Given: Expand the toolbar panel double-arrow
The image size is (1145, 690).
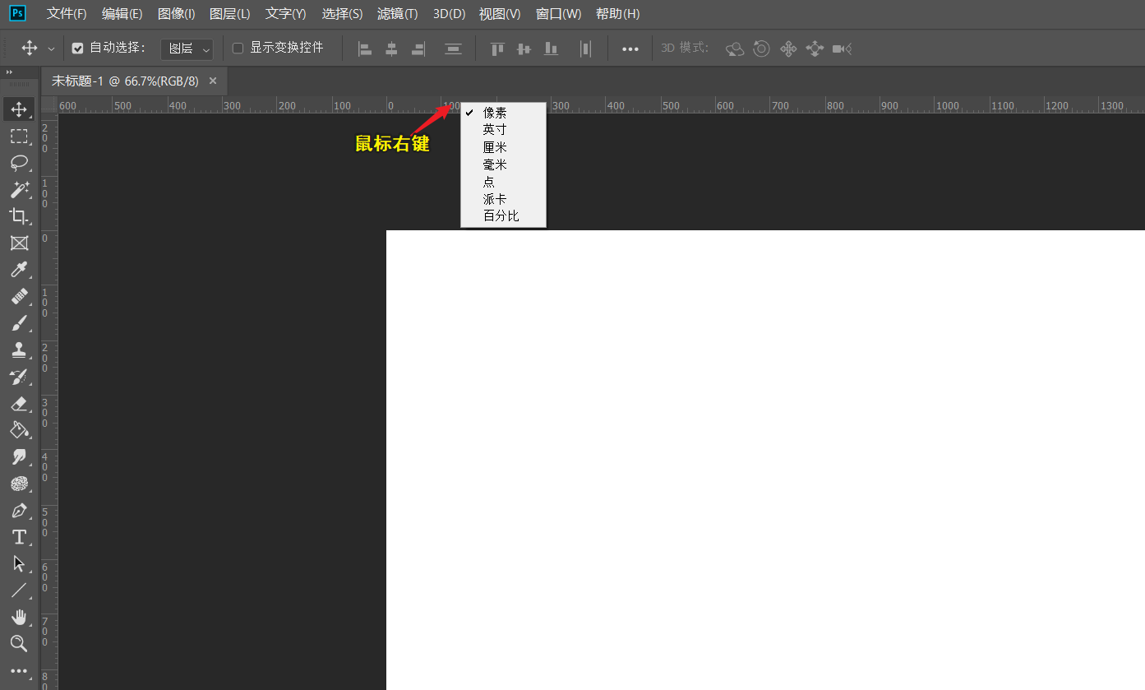Looking at the screenshot, I should point(9,72).
